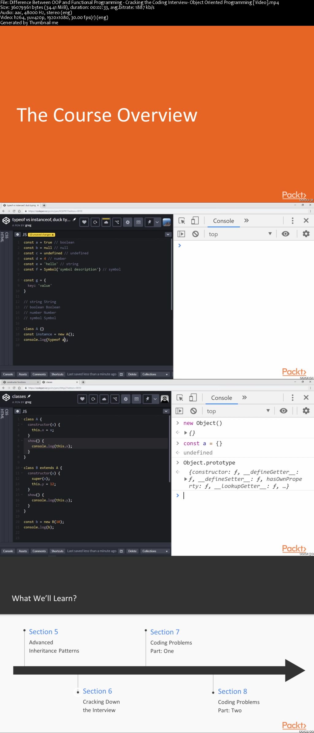
Task: Click pencil to rename classes pen
Action: [x=29, y=396]
